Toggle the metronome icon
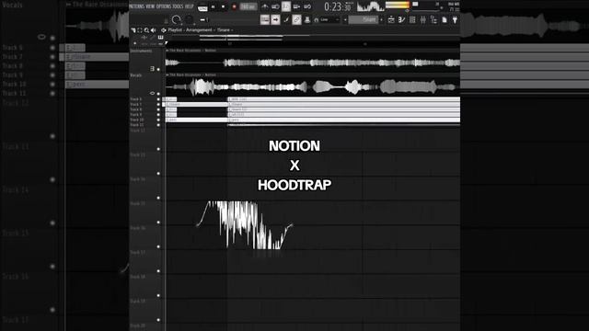This screenshot has height=331, width=589. (x=264, y=6)
